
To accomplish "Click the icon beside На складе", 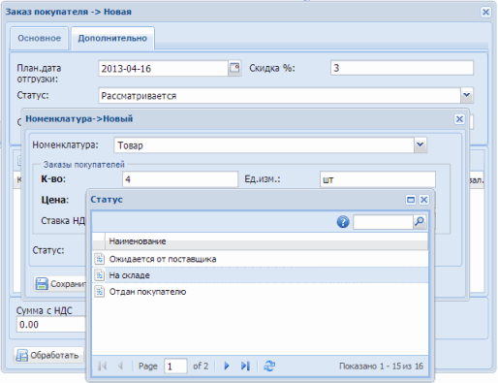I will (100, 275).
